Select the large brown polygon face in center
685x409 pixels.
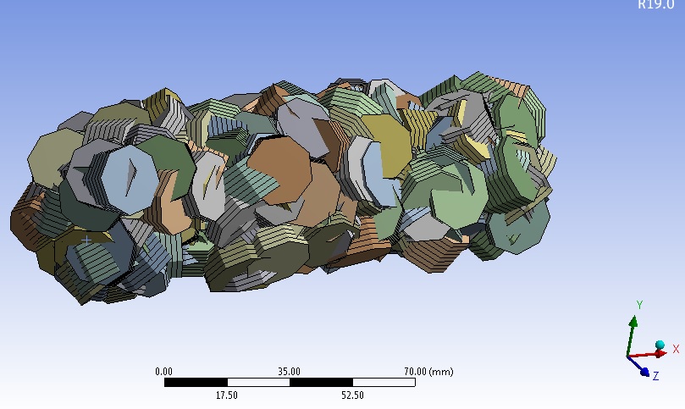[x=280, y=170]
